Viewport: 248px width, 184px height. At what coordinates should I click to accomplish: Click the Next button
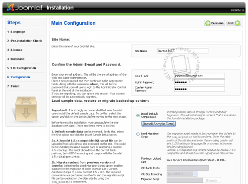pos(234,23)
